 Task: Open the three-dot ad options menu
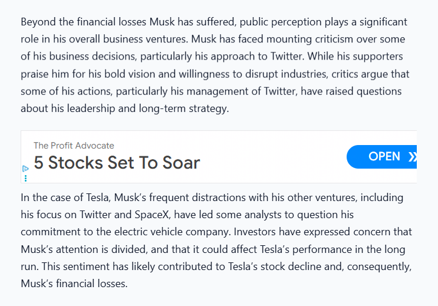pos(26,178)
